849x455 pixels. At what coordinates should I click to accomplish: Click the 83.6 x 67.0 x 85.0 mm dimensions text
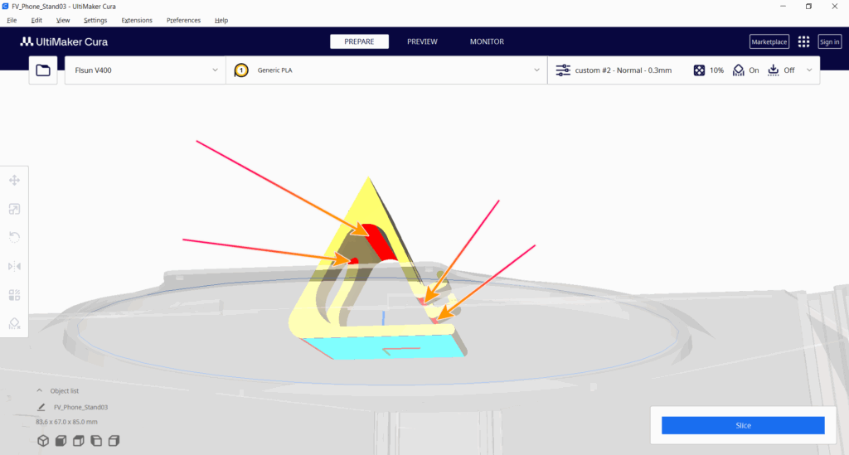[x=66, y=422]
